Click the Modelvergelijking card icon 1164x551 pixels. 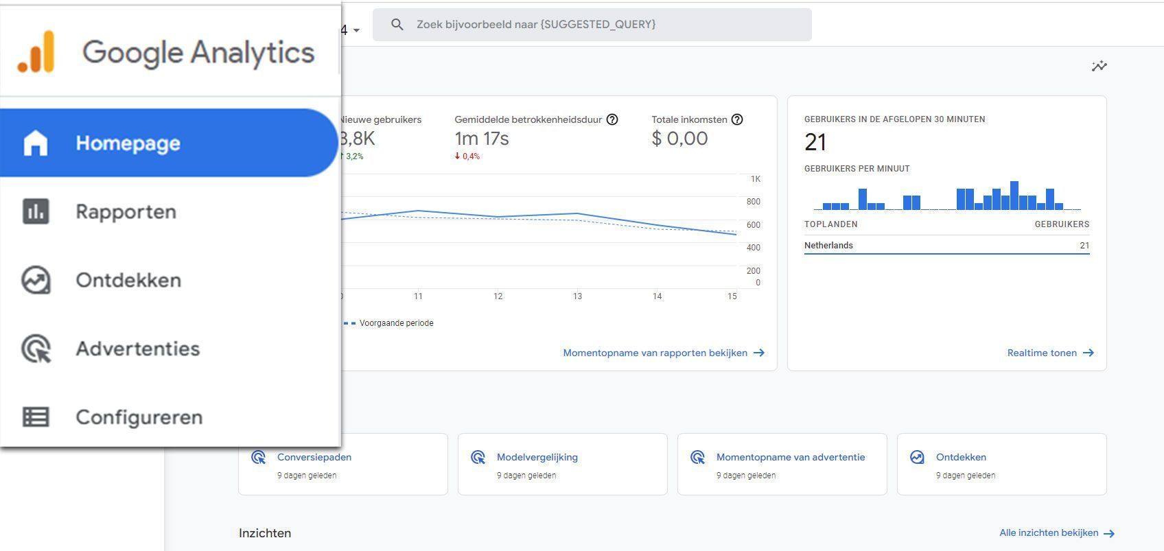tap(478, 457)
